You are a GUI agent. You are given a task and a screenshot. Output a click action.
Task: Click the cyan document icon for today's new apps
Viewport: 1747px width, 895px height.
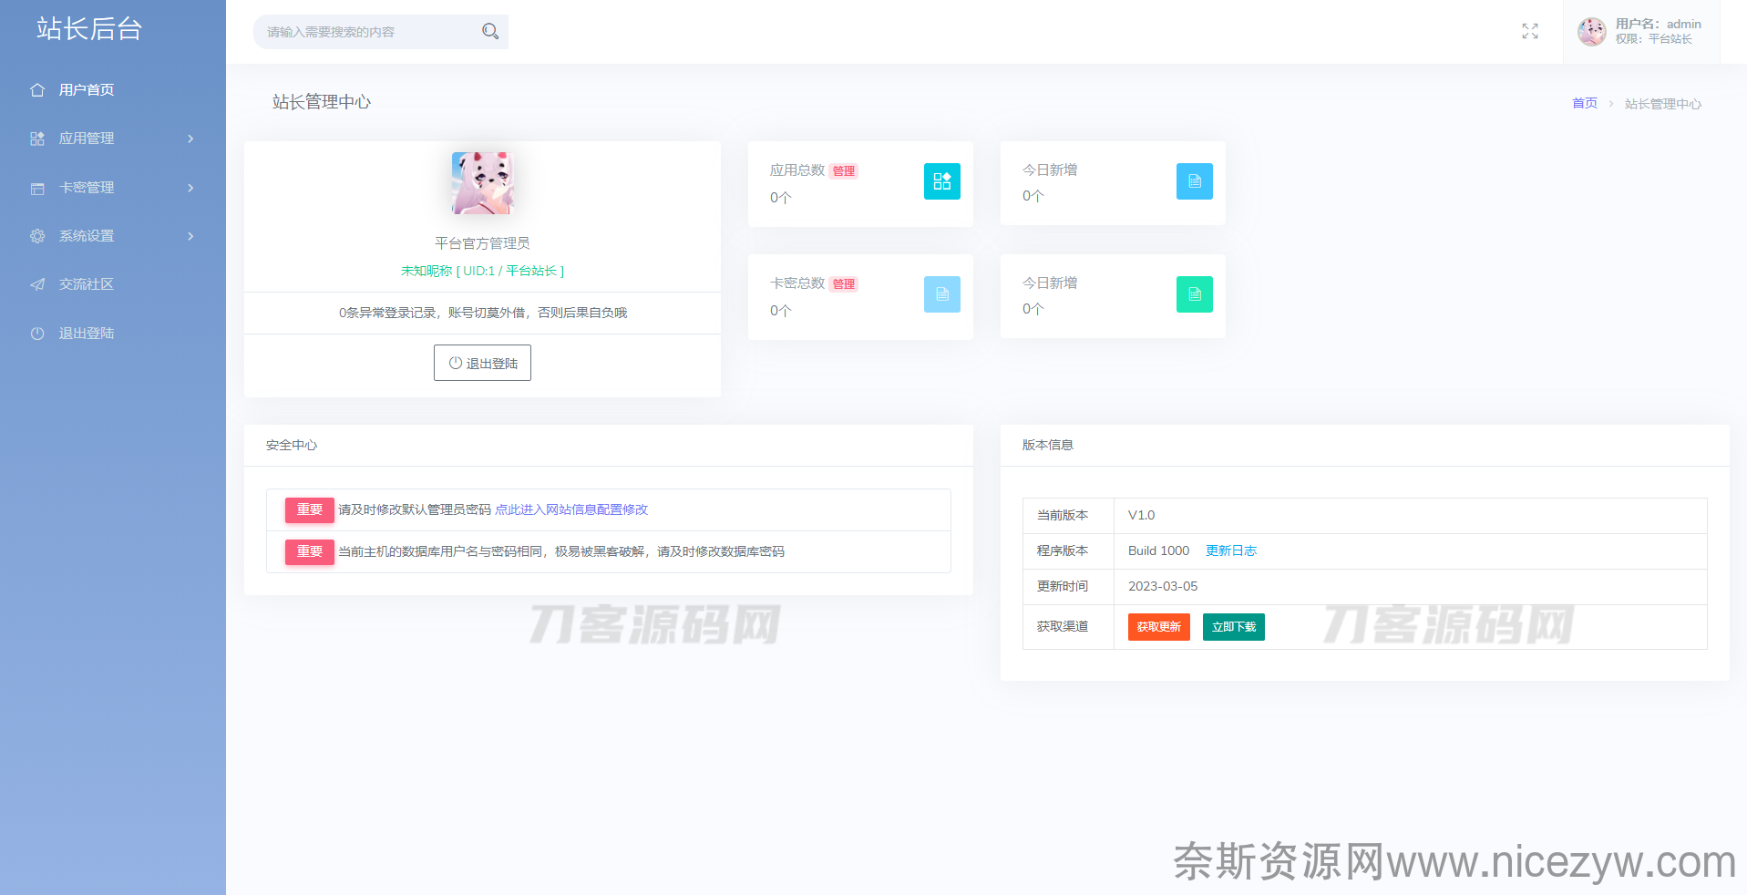[1194, 181]
